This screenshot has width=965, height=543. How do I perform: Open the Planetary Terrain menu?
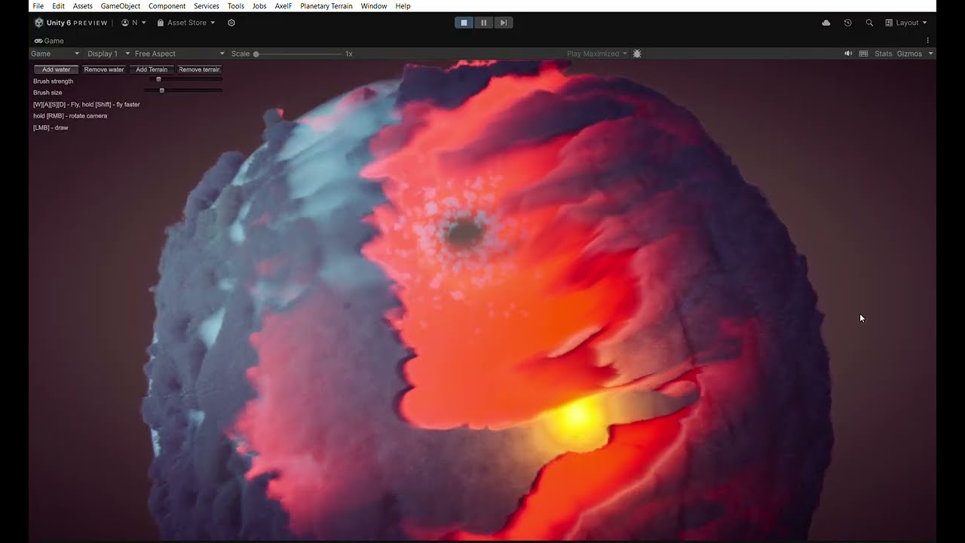[326, 6]
